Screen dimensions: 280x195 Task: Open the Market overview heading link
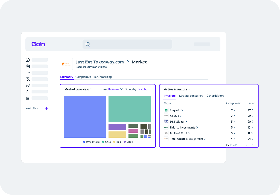[x=78, y=89]
